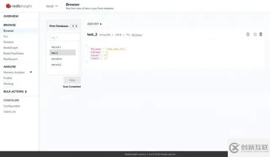Open the Configuration page
Viewport: 270px width, 157px height.
tap(12, 106)
